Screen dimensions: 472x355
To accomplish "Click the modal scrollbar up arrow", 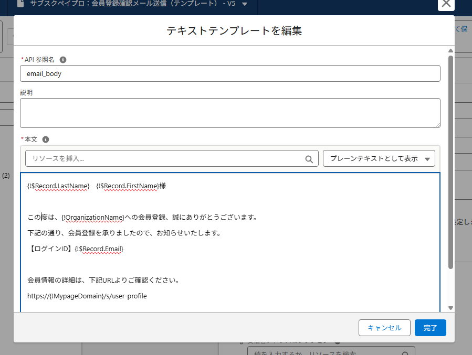I will pos(450,51).
